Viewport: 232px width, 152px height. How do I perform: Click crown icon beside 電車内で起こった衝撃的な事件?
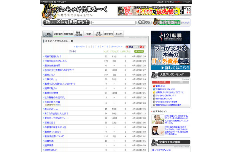(154, 105)
